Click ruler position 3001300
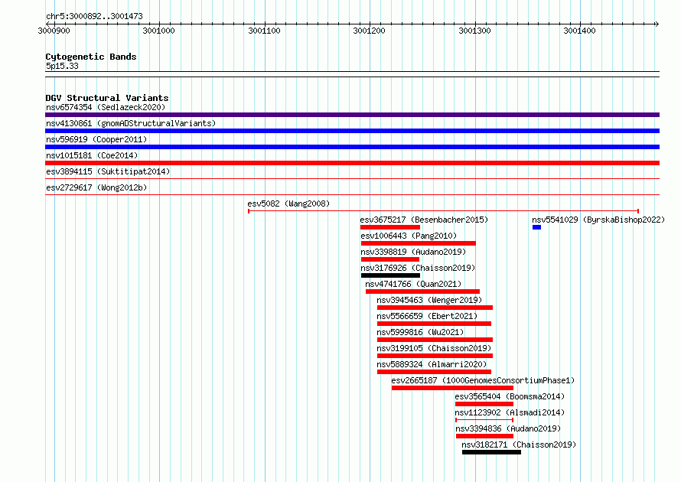The image size is (681, 482). point(474,31)
